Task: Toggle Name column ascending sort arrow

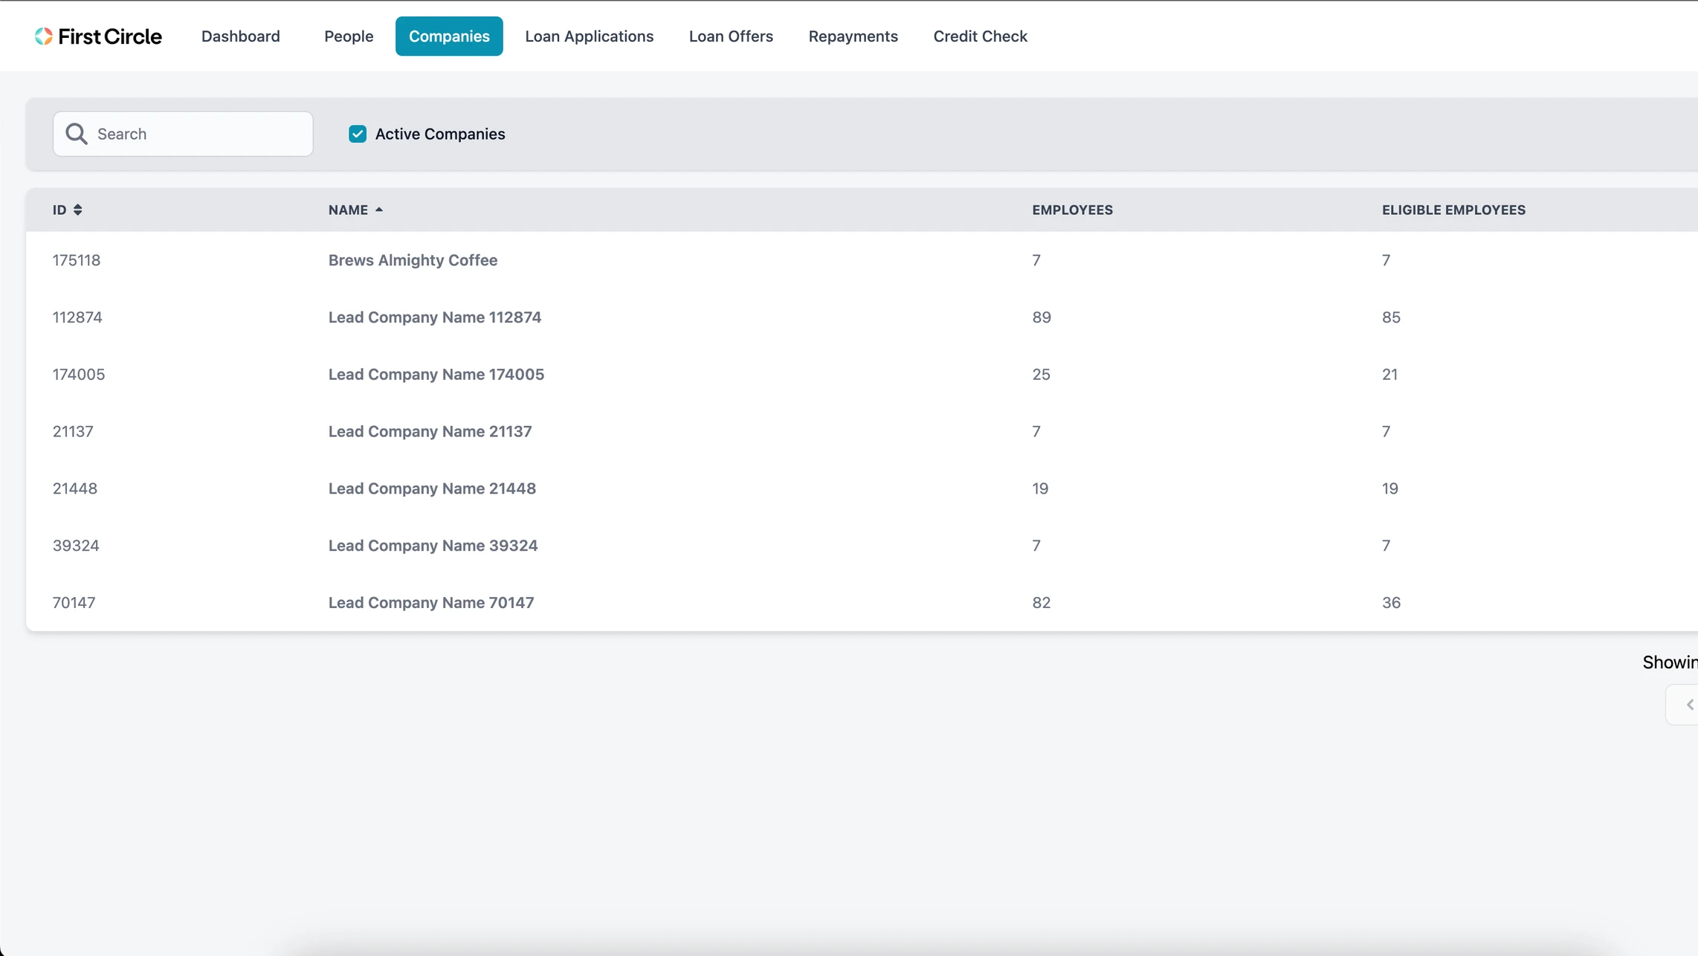Action: (x=378, y=210)
